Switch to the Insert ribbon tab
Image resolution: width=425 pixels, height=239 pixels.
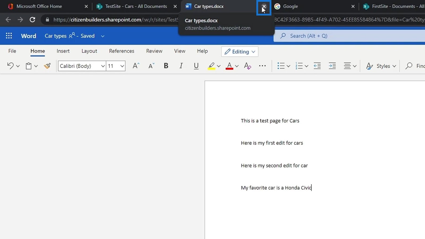[63, 51]
